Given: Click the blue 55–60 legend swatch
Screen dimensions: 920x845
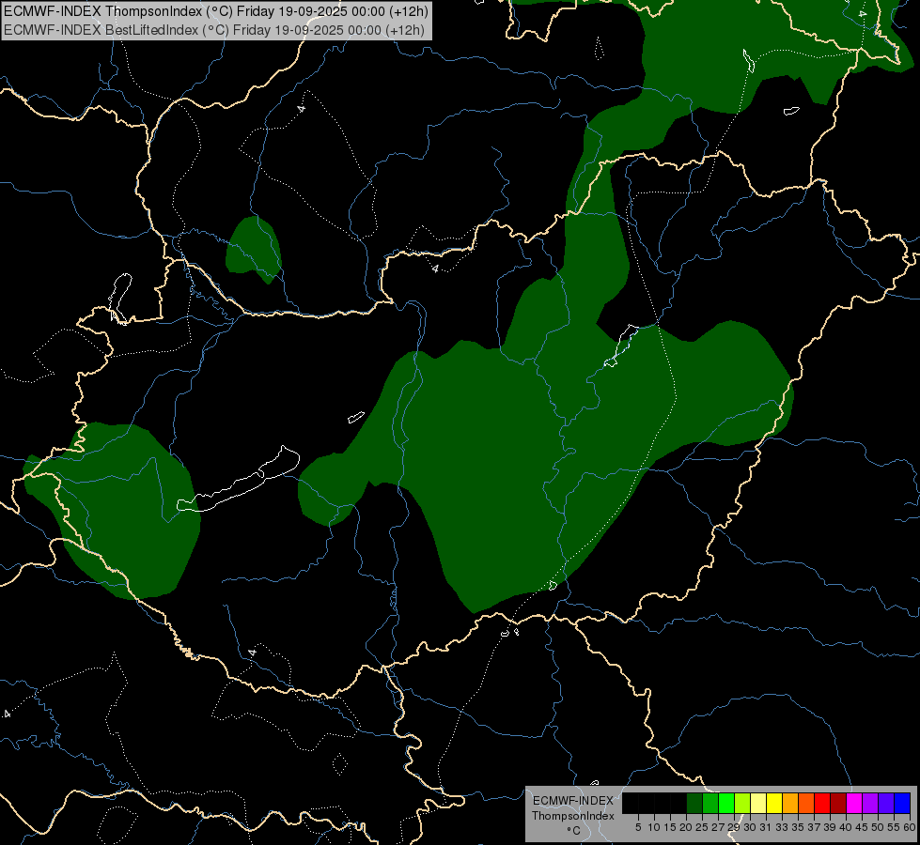Looking at the screenshot, I should click(x=902, y=803).
